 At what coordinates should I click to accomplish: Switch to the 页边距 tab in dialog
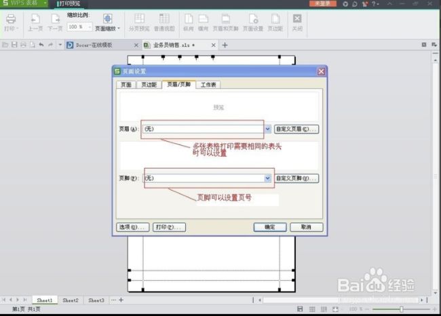pyautogui.click(x=149, y=85)
